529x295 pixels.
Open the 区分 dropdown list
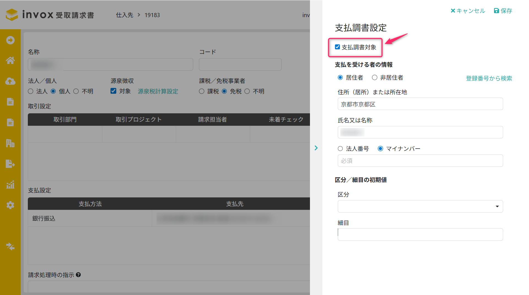(420, 206)
